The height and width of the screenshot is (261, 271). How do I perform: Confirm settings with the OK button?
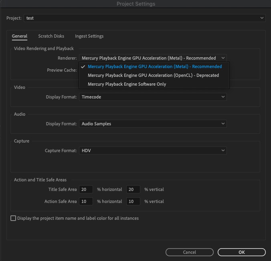click(242, 252)
